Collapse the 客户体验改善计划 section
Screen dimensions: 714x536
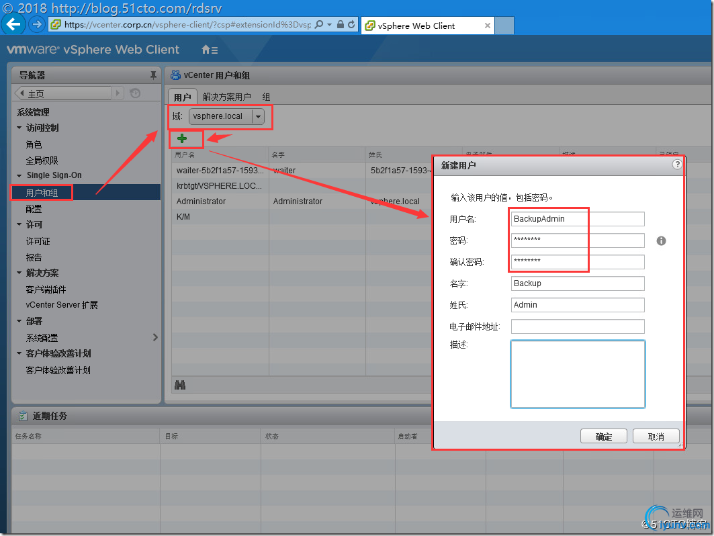point(19,353)
